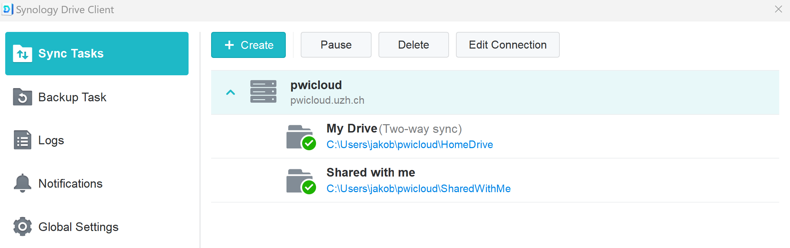Click the pwicloud server icon
The width and height of the screenshot is (790, 248).
pos(264,92)
